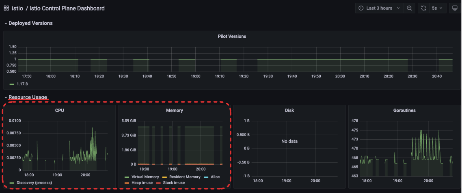This screenshot has width=462, height=194.
Task: Cycle view mode with monitor icon
Action: [x=454, y=8]
